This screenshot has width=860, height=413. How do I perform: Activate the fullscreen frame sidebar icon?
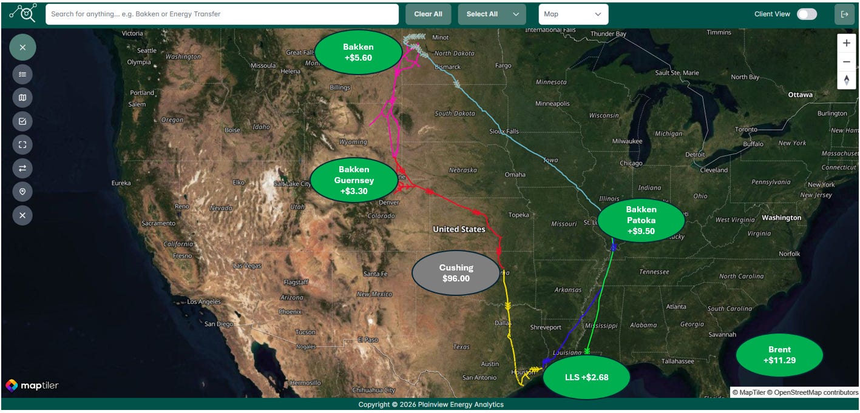22,144
